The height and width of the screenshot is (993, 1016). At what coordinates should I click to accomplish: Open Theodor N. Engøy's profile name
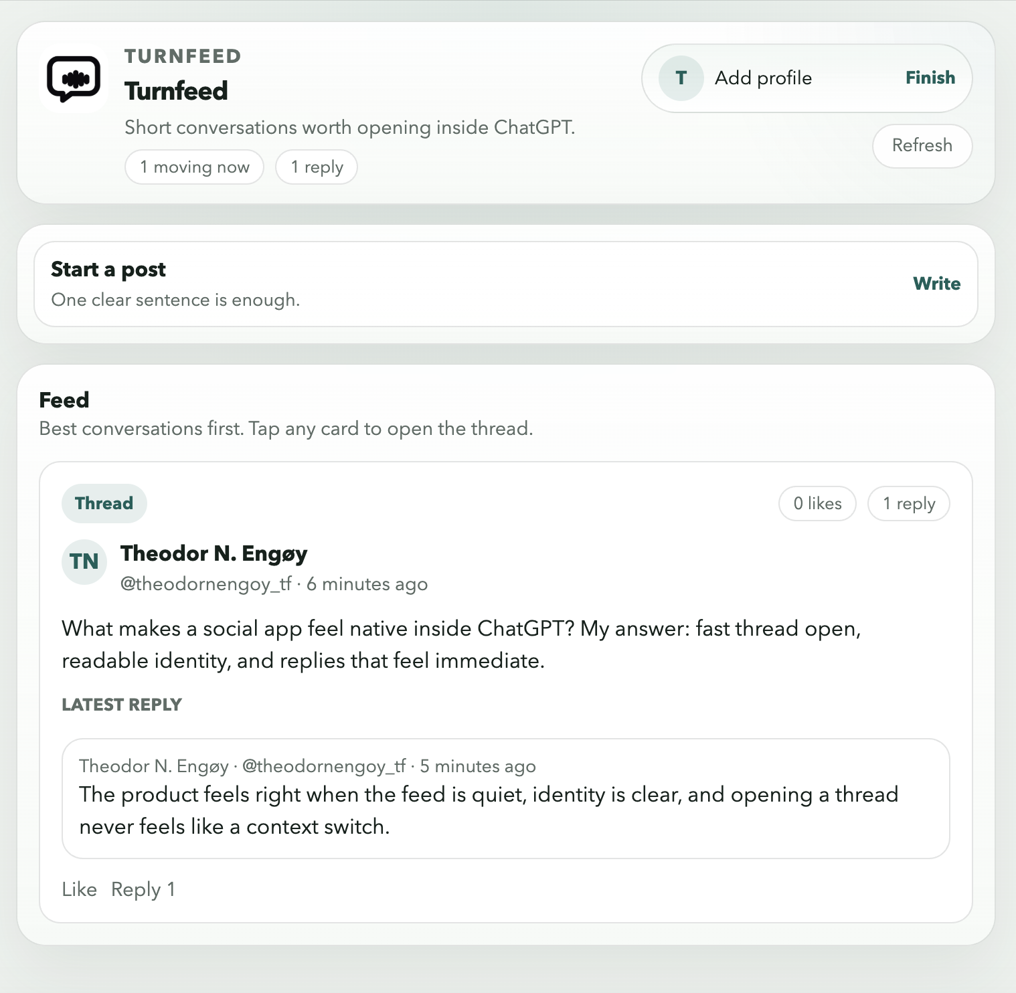(214, 553)
